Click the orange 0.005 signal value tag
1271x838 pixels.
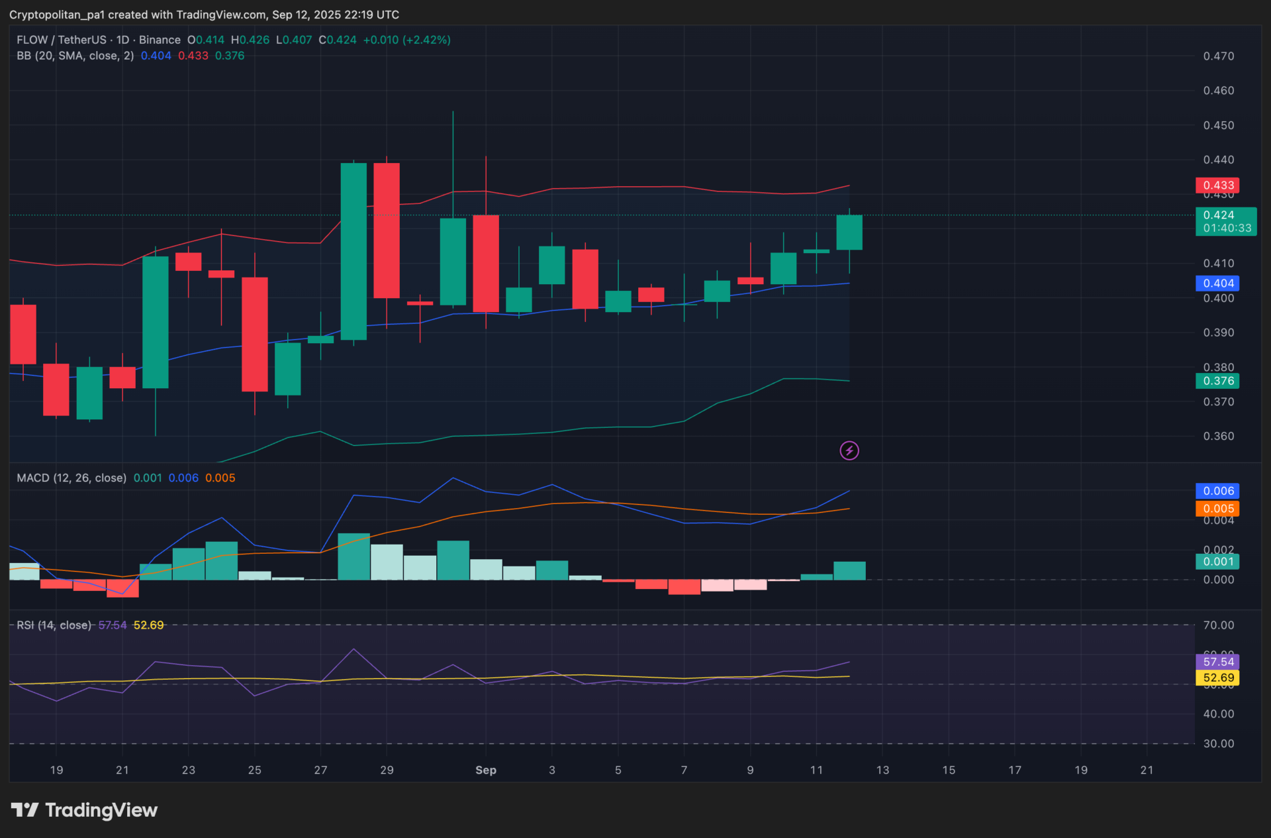[x=1217, y=509]
